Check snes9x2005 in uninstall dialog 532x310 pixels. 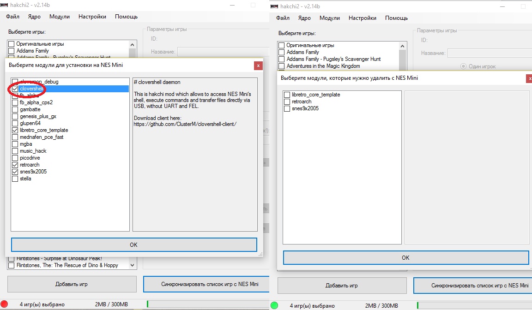point(287,109)
